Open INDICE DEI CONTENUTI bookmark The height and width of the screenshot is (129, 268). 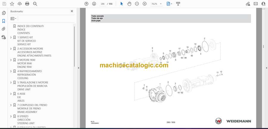(30, 26)
